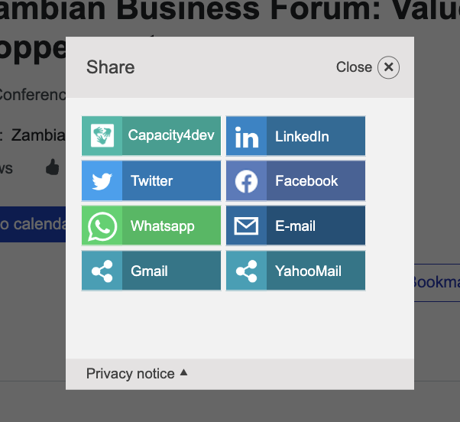Click the YahooMail share icon
The width and height of the screenshot is (460, 422).
[246, 271]
